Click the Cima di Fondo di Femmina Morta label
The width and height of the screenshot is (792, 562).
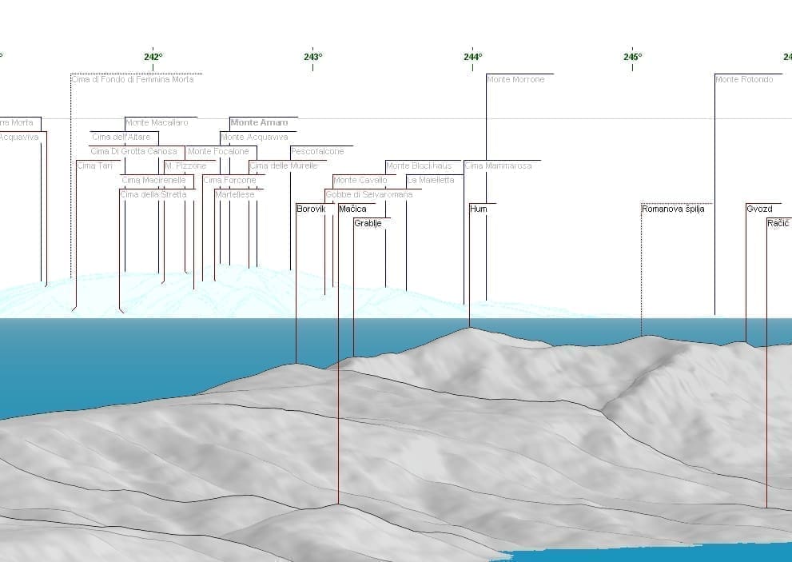(x=133, y=80)
